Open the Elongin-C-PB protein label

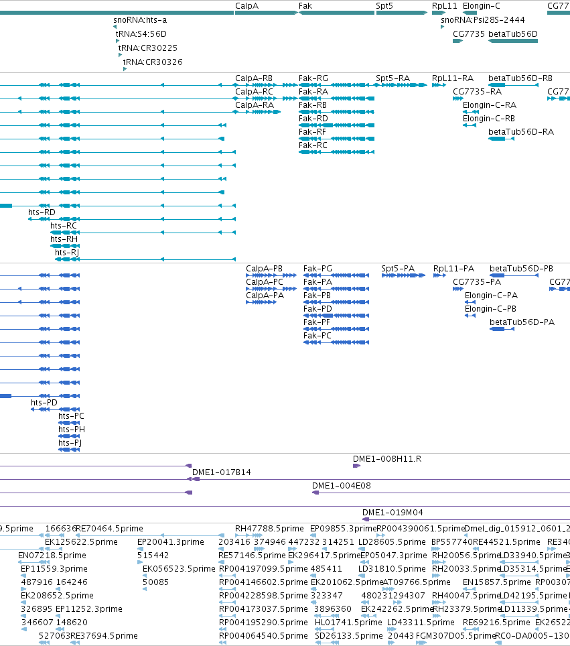pyautogui.click(x=490, y=308)
